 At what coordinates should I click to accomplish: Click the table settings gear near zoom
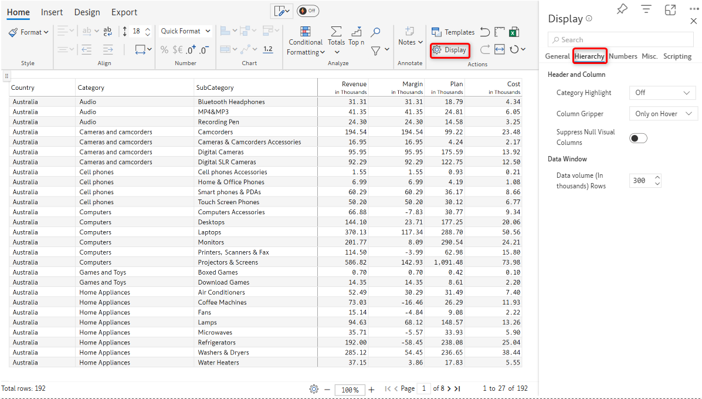click(314, 388)
